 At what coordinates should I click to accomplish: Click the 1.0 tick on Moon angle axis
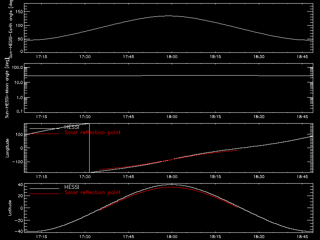20,98
